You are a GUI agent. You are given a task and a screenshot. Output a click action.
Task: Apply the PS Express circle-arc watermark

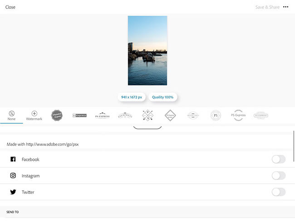coord(238,115)
